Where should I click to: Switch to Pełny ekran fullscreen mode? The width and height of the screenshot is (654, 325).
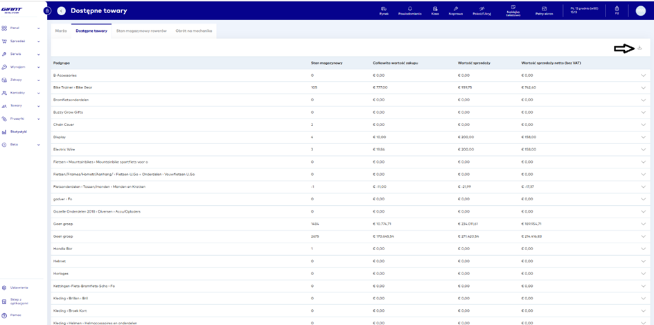(x=544, y=10)
